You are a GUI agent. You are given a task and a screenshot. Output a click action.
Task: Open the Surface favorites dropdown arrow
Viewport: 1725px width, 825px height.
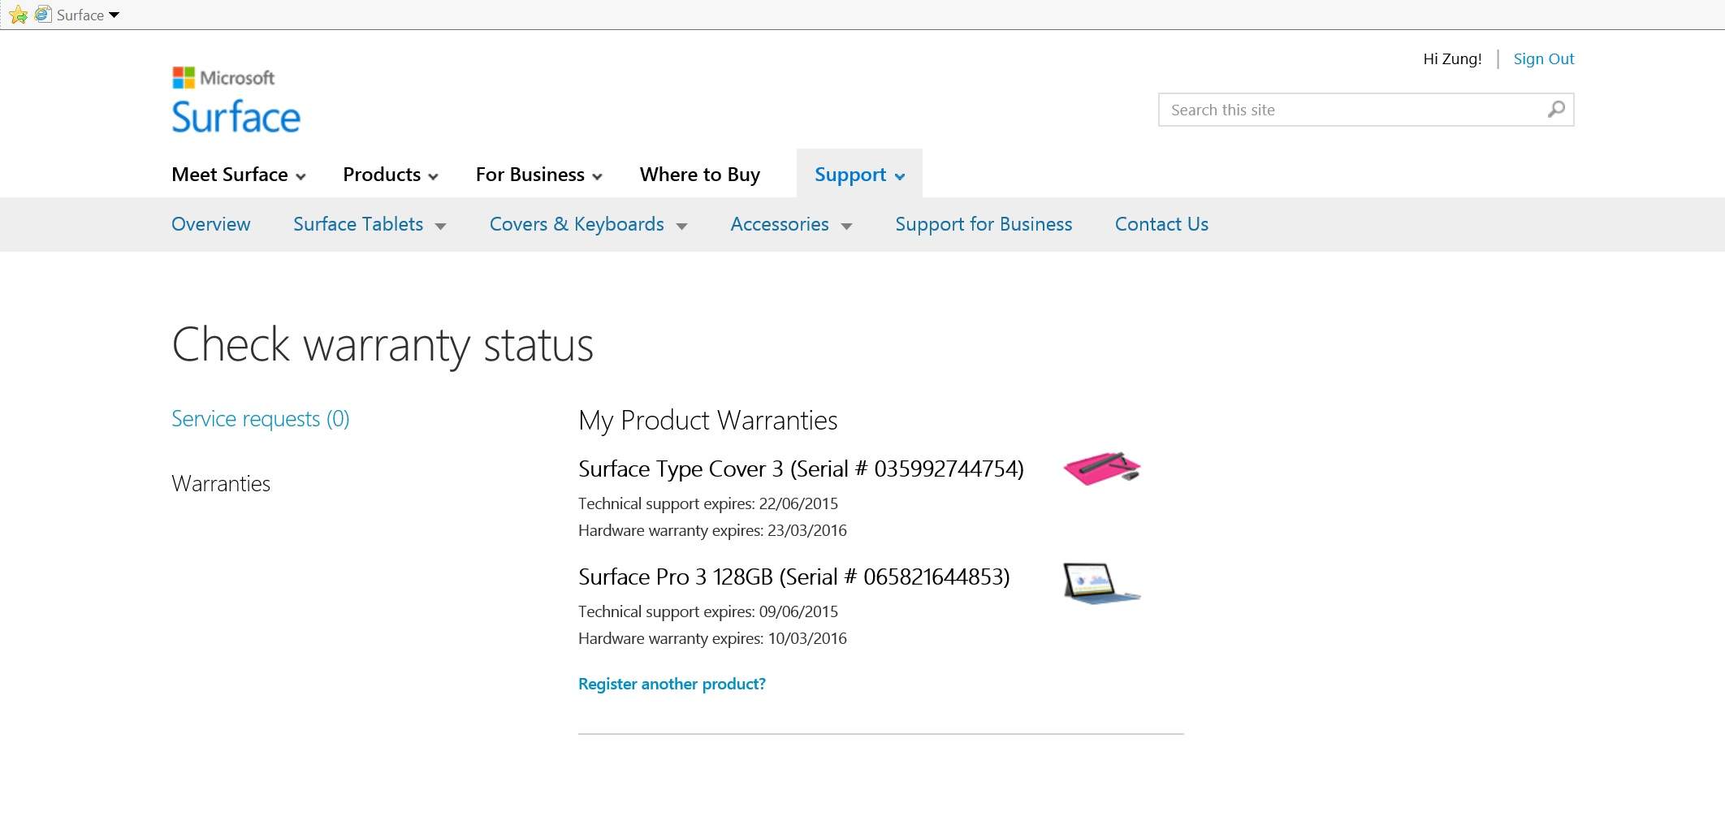point(115,15)
